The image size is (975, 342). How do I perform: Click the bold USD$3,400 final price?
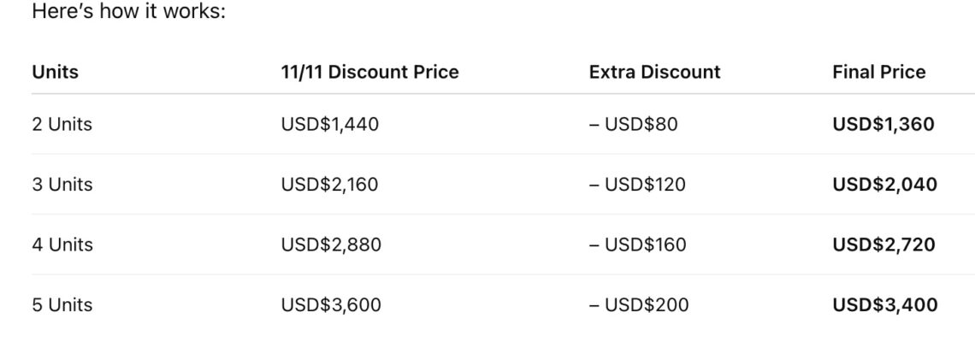[x=884, y=305]
